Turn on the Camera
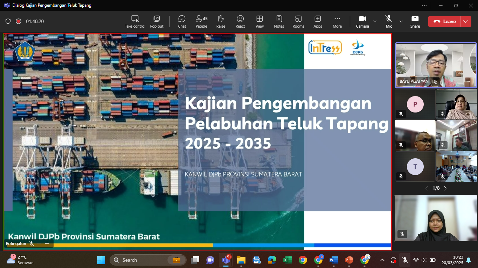The height and width of the screenshot is (268, 478). pos(362,21)
